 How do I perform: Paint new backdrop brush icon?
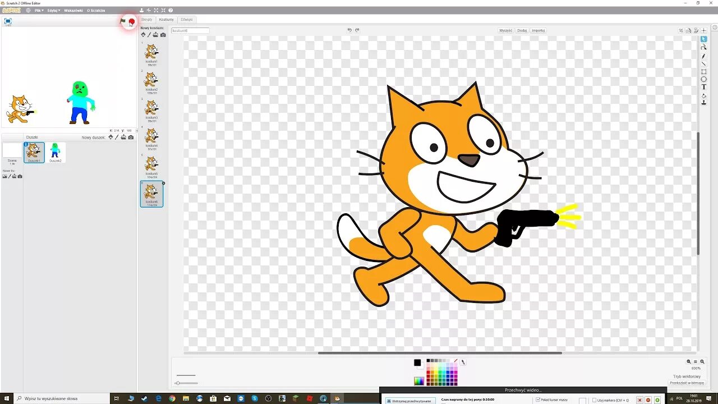10,176
